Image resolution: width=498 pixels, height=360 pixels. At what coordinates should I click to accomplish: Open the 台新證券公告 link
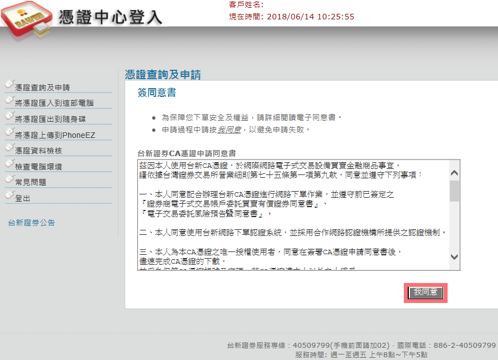click(x=32, y=223)
